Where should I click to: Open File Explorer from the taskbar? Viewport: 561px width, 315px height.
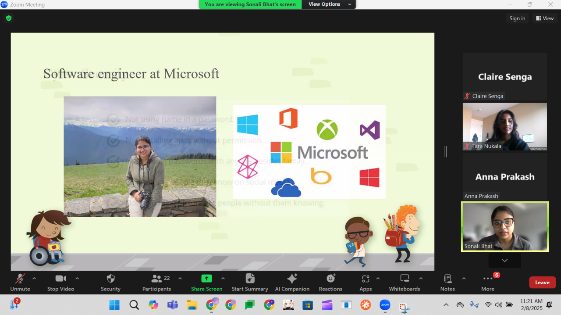(x=192, y=304)
